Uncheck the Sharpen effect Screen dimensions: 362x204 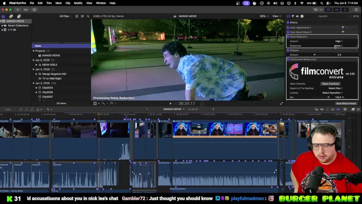[x=288, y=50]
